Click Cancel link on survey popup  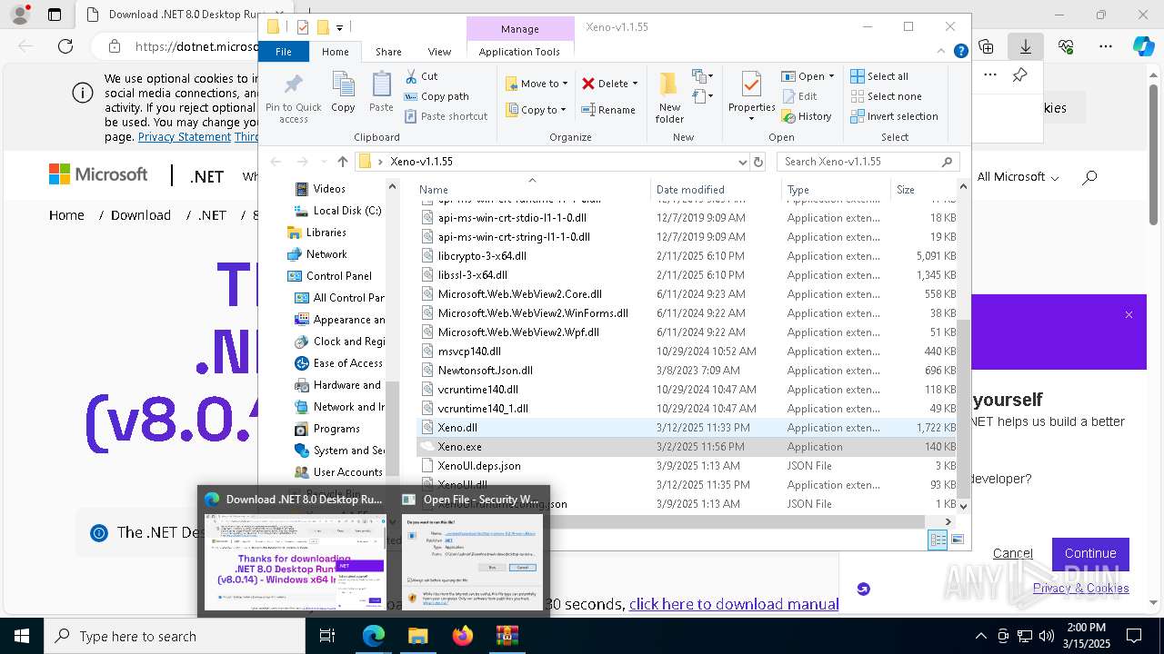[1012, 553]
